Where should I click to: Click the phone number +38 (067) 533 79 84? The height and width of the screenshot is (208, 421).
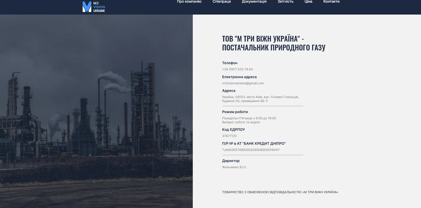pos(237,69)
